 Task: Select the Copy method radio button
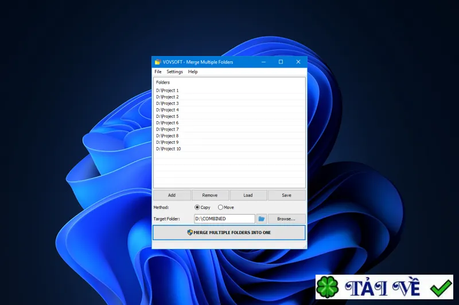pyautogui.click(x=197, y=207)
